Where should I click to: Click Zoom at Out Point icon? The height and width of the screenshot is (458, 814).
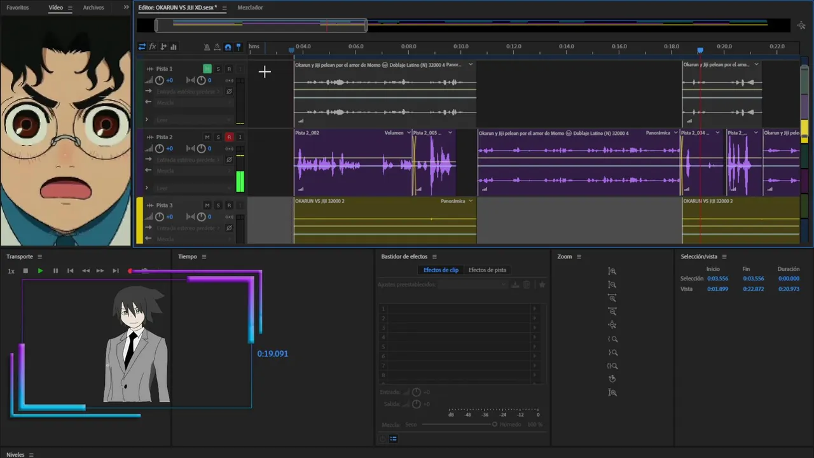tap(612, 352)
